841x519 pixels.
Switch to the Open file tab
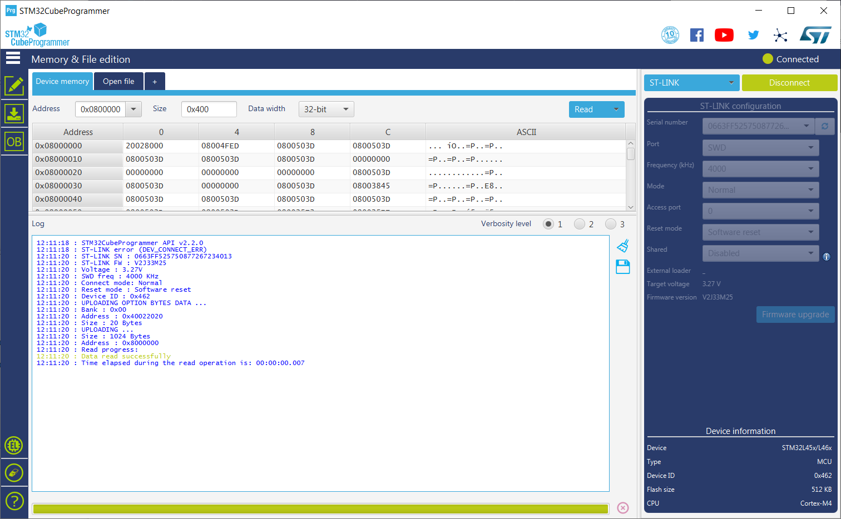point(118,81)
